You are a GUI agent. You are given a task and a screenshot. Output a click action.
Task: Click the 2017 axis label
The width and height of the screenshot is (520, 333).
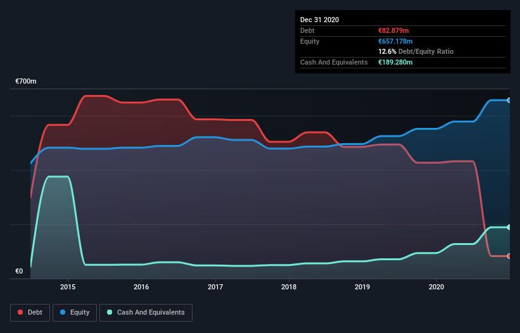pos(215,287)
